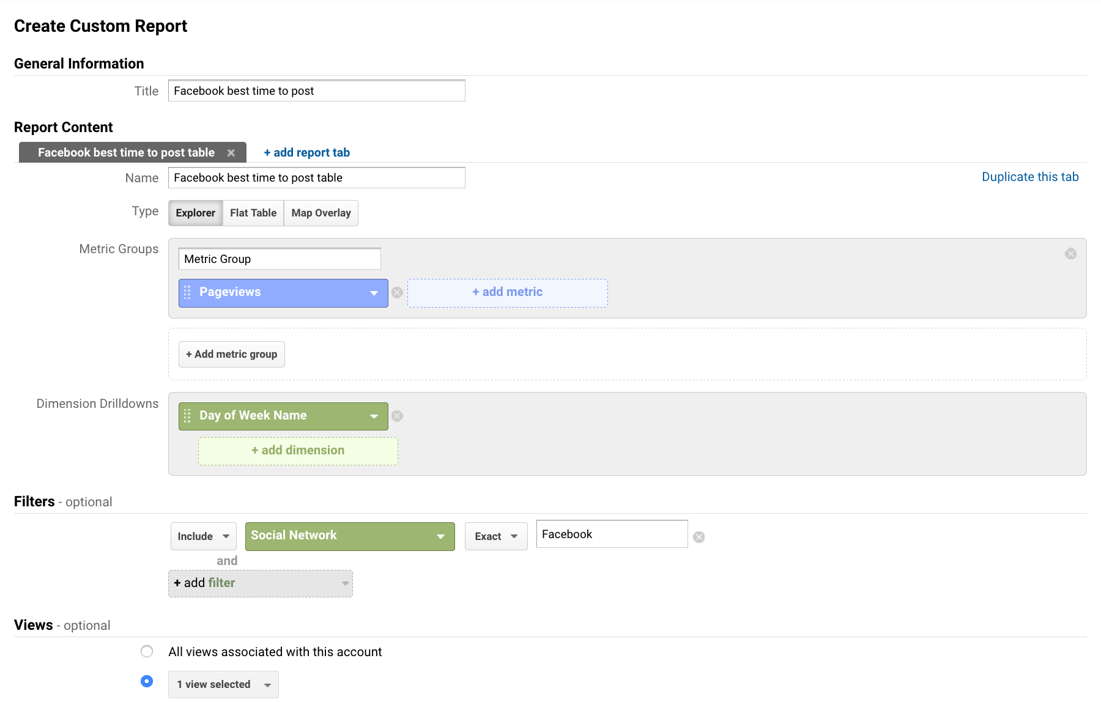Remove the Day of Week Name dimension
This screenshot has height=702, width=1101.
point(397,416)
